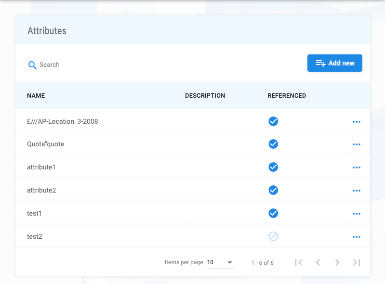Open the more options menu for attribute1
385x284 pixels.
pyautogui.click(x=356, y=168)
